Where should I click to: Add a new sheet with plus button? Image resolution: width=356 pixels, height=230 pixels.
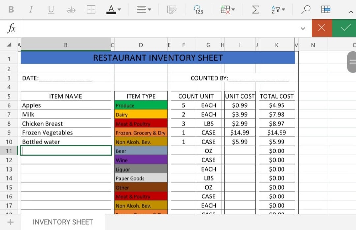(10, 222)
